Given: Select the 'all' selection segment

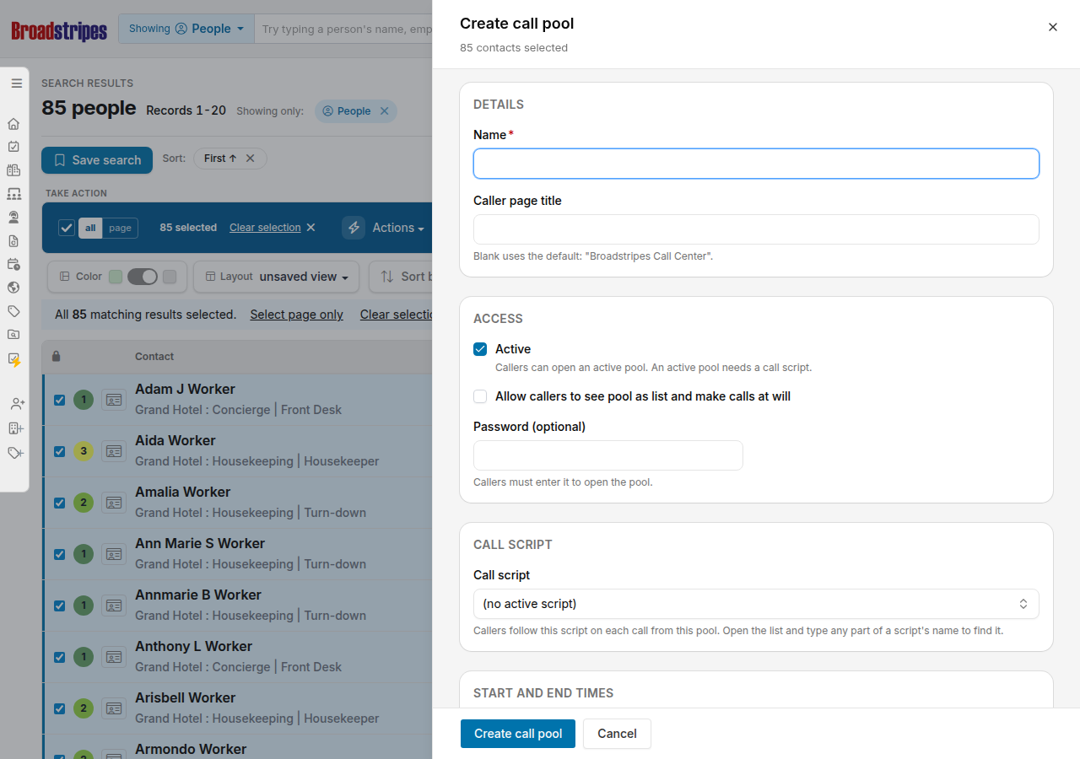Looking at the screenshot, I should pos(90,228).
